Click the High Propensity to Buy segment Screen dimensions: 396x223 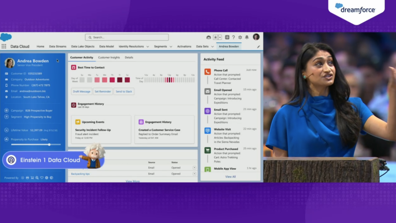point(38,117)
